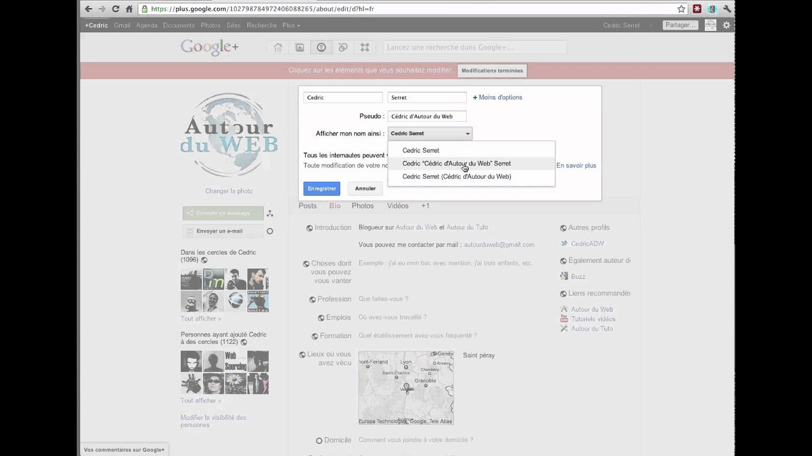The height and width of the screenshot is (456, 812).
Task: Click the Google+ search box
Action: click(x=475, y=47)
